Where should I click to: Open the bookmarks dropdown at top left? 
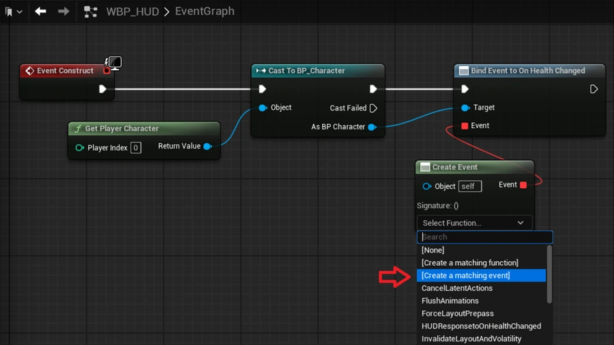pyautogui.click(x=13, y=12)
